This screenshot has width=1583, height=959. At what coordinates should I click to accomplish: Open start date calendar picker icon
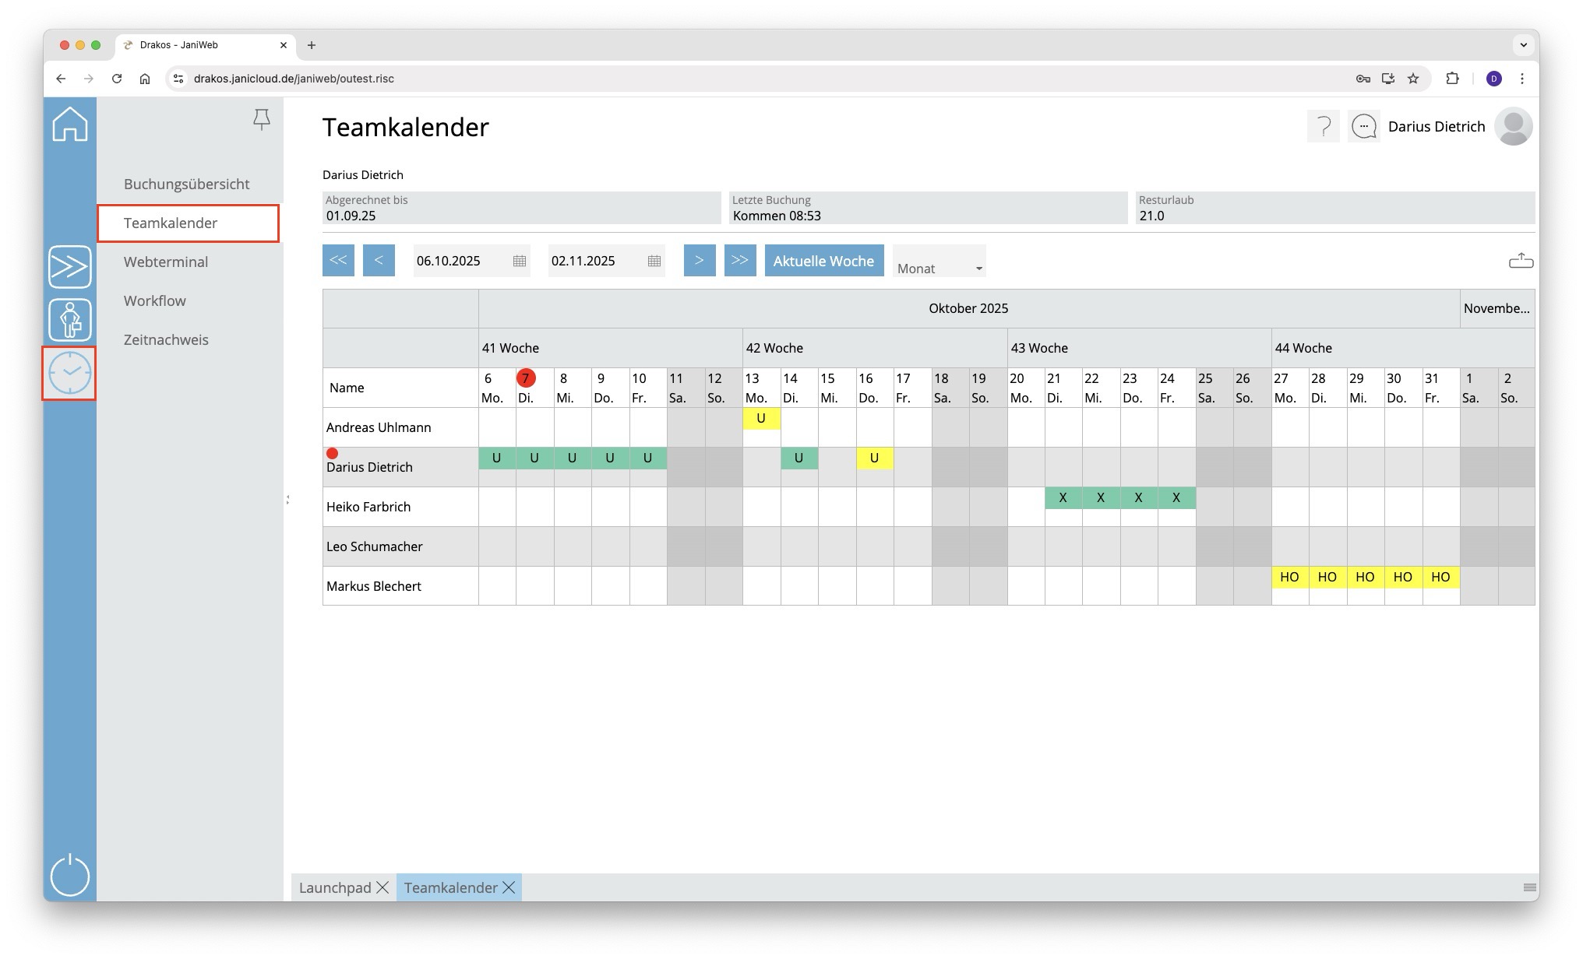tap(520, 262)
